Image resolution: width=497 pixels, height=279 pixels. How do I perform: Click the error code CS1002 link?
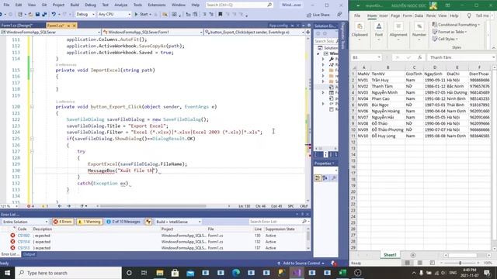click(x=23, y=236)
